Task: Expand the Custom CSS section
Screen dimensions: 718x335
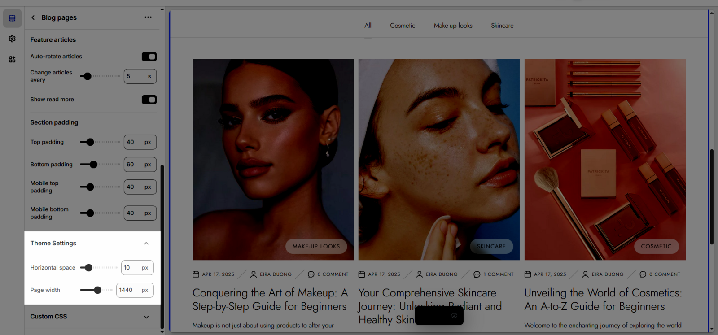Action: 146,317
